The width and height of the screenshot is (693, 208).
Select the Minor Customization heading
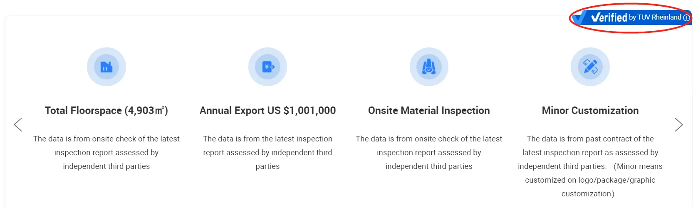590,111
